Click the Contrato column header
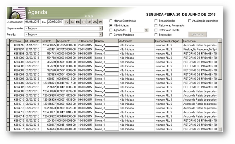235x144 pixels. (x=49, y=41)
